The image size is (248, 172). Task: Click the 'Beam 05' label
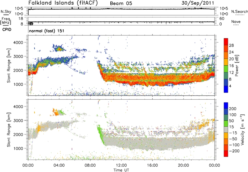coord(121,3)
